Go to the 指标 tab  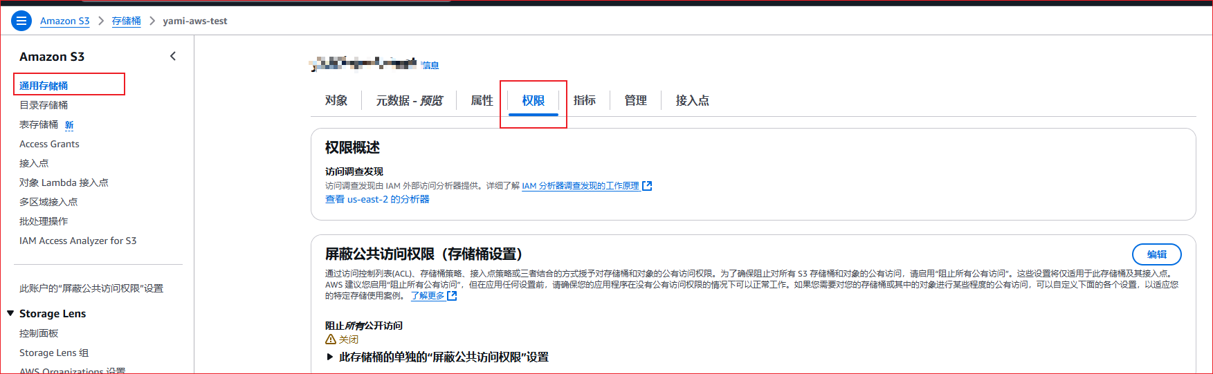click(584, 100)
